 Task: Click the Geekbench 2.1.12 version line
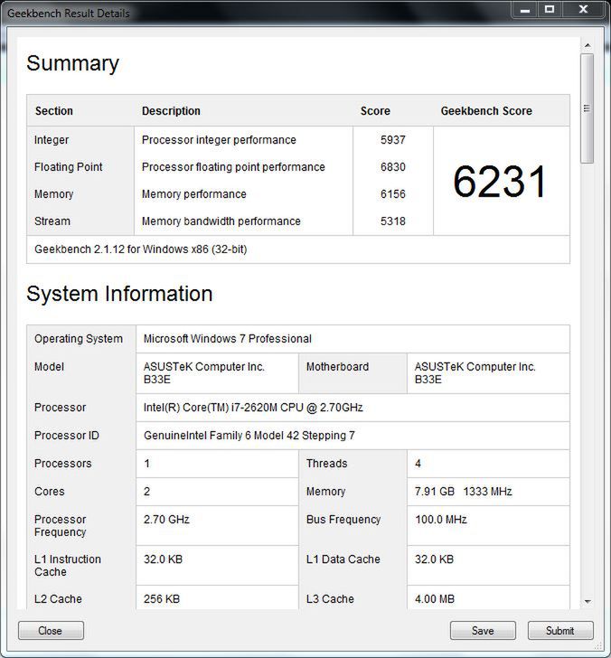tap(141, 249)
